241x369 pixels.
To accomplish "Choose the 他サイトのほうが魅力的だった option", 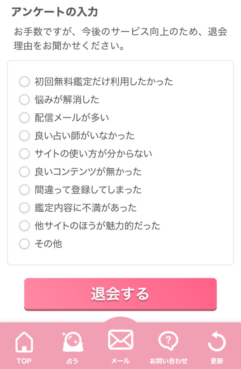I will point(24,226).
